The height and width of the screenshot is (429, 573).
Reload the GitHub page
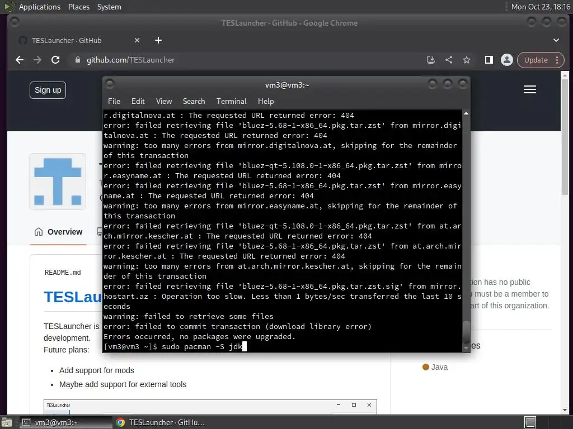(x=55, y=60)
